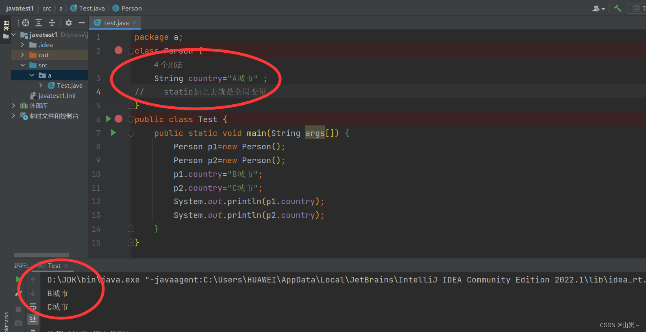Click package a; statement on line 1

[x=159, y=37]
